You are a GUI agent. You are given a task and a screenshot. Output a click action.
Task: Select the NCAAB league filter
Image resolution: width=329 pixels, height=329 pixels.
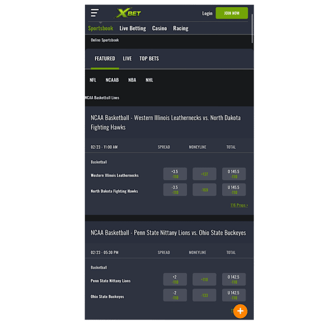pos(112,80)
